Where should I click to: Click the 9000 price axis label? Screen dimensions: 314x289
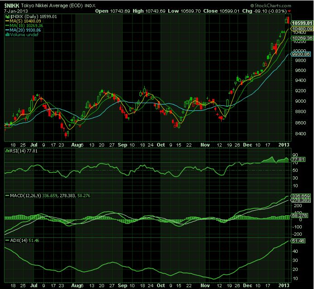(x=300, y=101)
